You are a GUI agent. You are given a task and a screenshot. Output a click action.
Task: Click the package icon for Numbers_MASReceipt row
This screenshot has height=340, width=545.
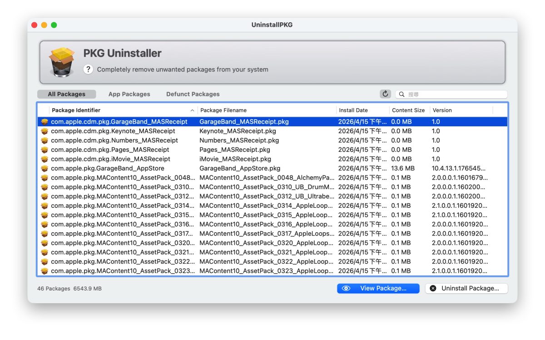[x=45, y=140]
